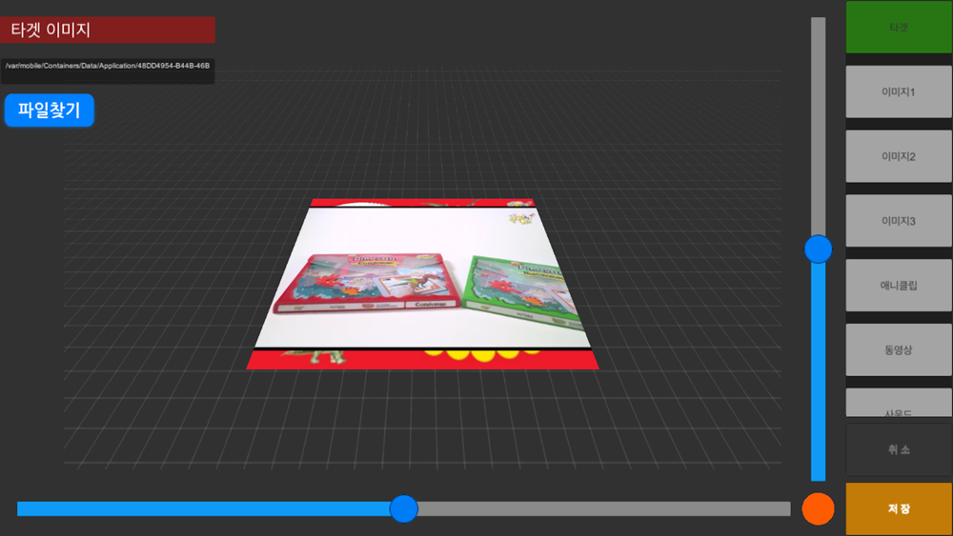Select the 동영상 tab
This screenshot has height=536, width=953.
click(x=899, y=349)
